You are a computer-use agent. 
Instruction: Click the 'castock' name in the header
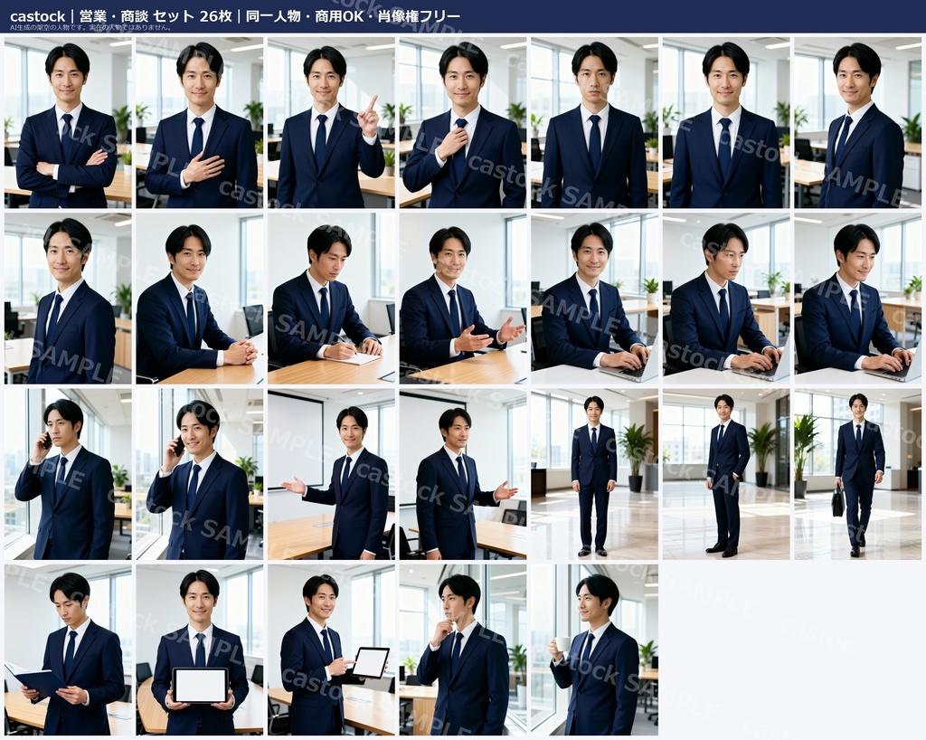[x=37, y=16]
